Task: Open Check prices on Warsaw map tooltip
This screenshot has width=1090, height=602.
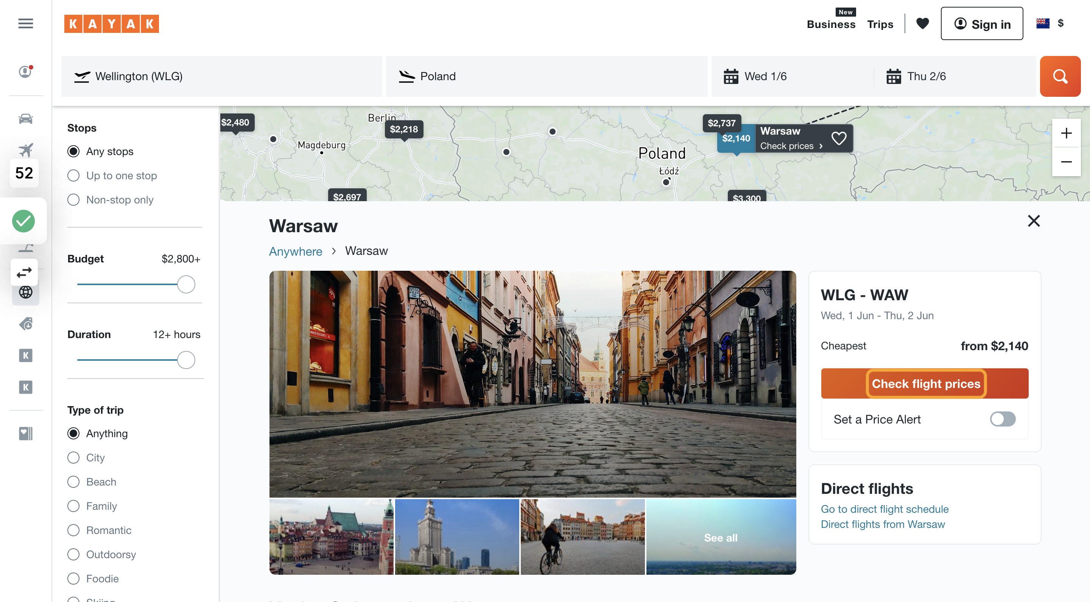Action: (791, 146)
